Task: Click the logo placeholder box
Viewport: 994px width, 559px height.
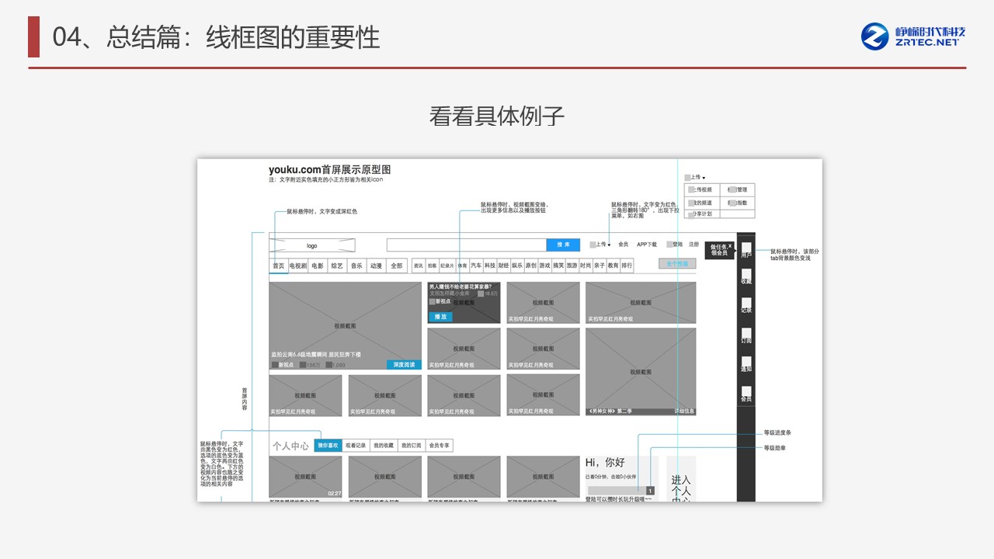Action: point(312,245)
